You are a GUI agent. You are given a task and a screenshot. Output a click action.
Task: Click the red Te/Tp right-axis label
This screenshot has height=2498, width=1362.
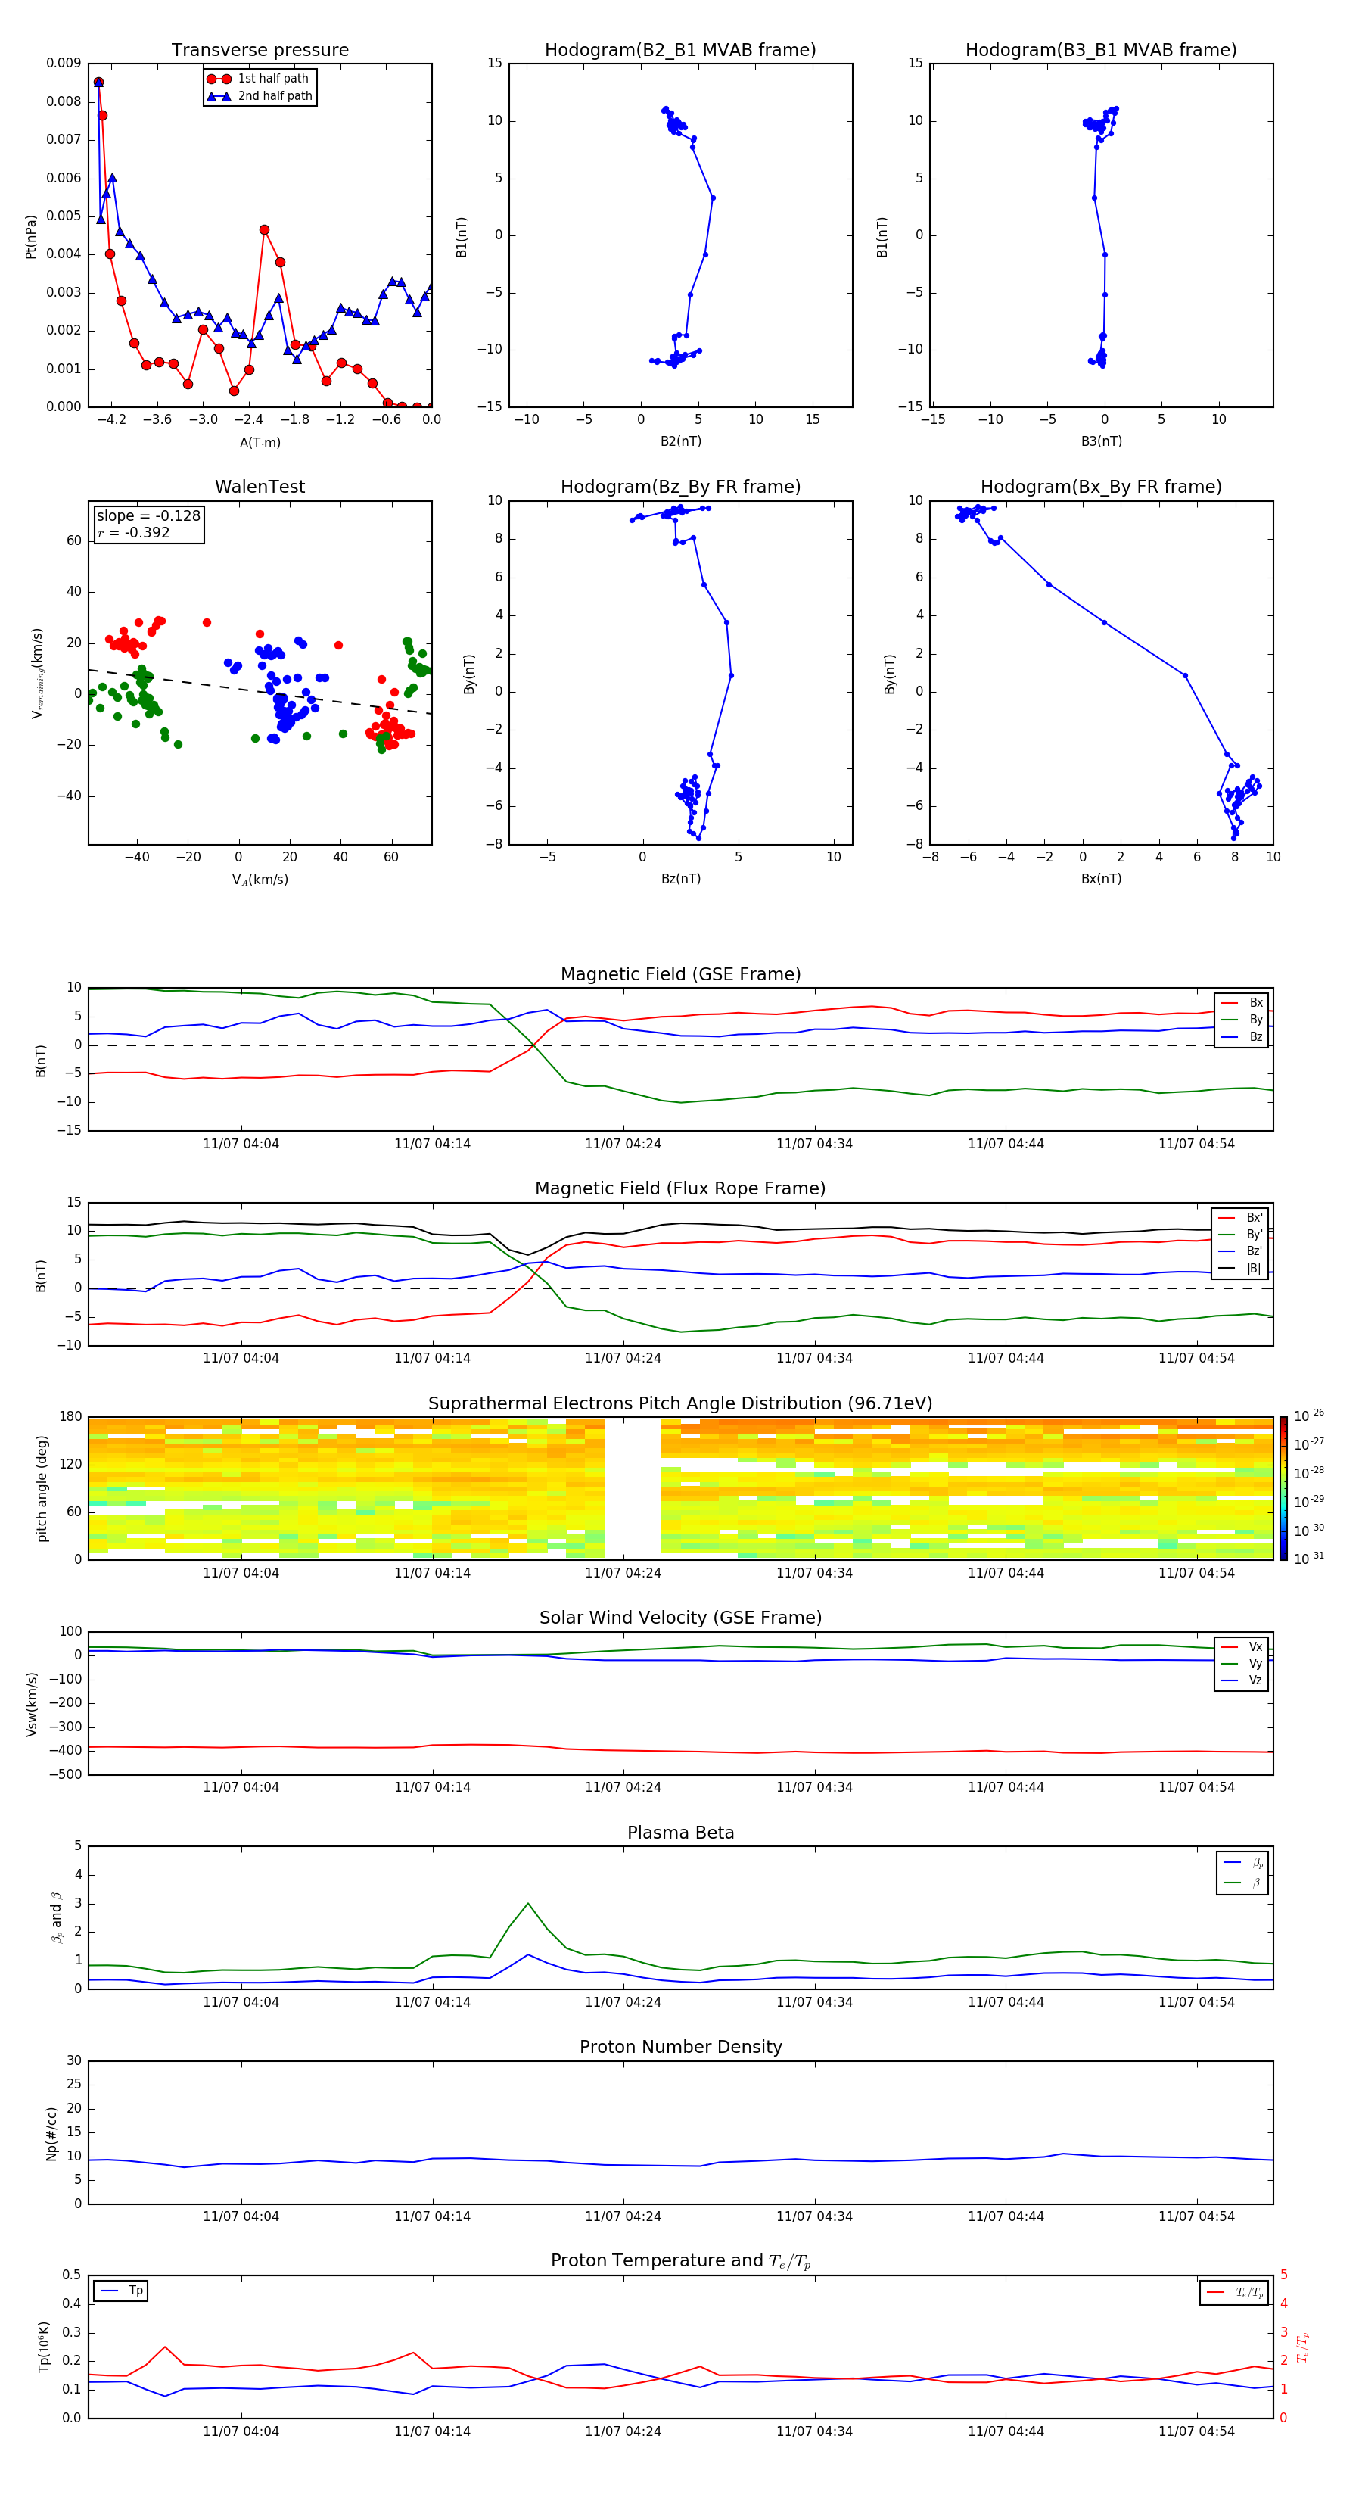(x=1304, y=2347)
